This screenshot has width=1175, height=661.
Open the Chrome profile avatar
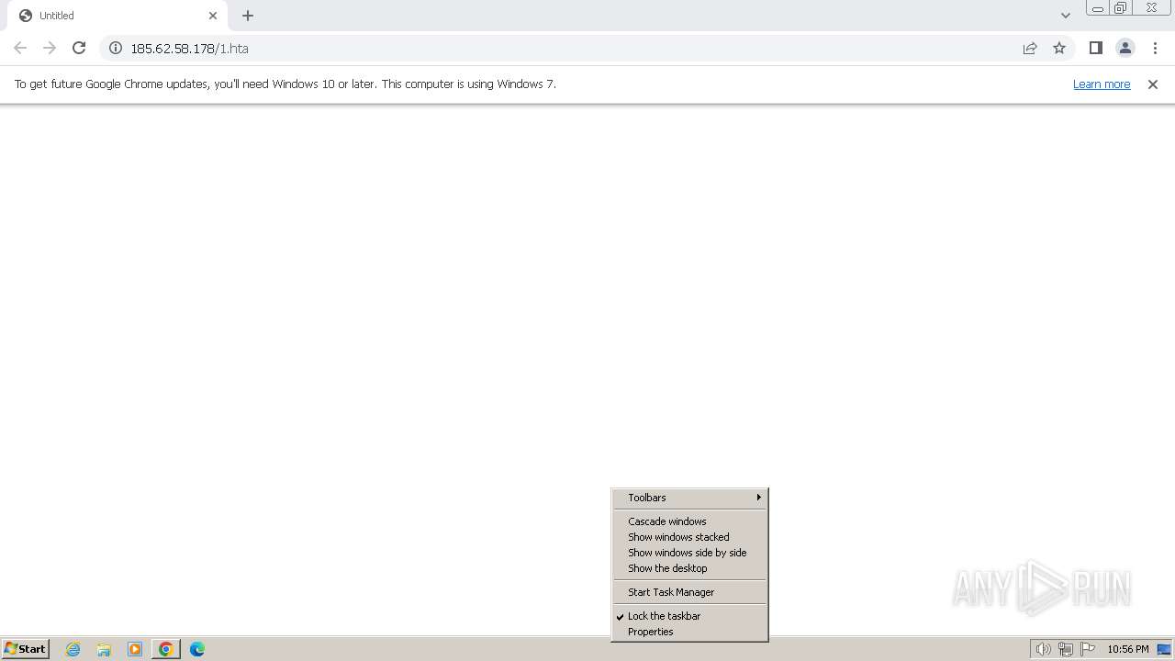pyautogui.click(x=1125, y=48)
